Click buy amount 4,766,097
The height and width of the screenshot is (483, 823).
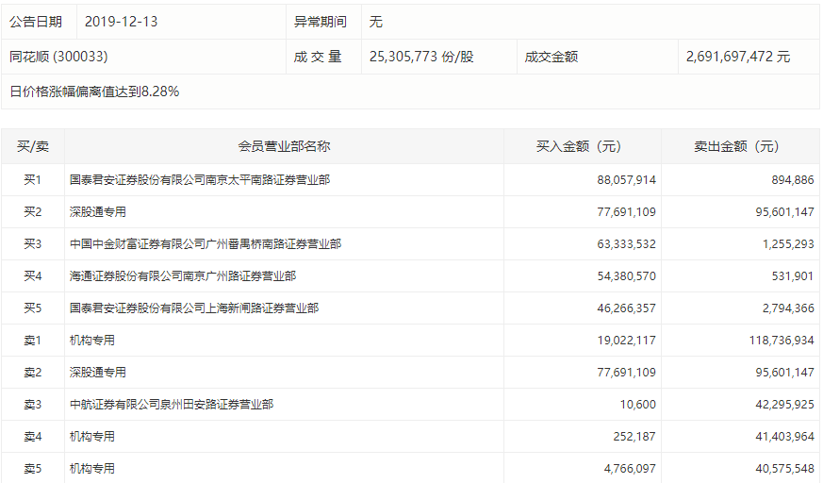630,468
